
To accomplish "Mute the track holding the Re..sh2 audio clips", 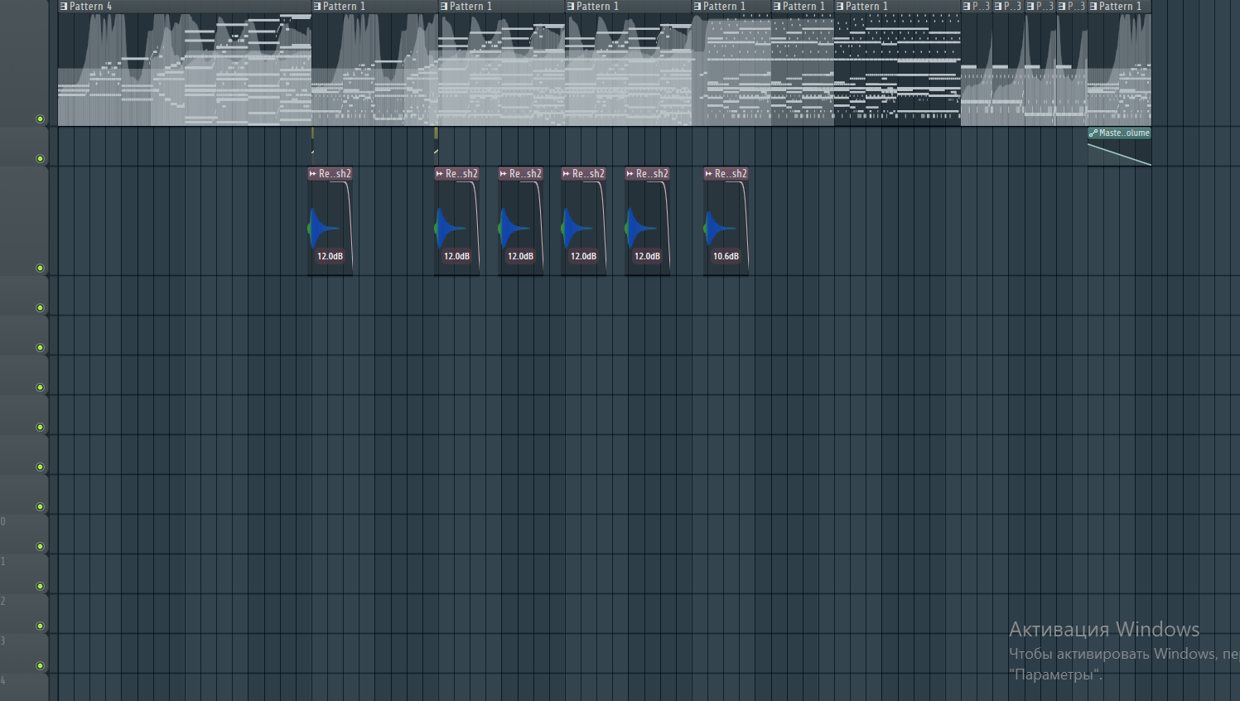I will point(40,268).
